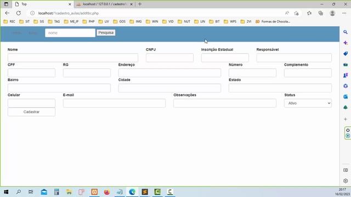Focus the Nome input field
Image resolution: width=351 pixels, height=197 pixels.
coord(73,57)
